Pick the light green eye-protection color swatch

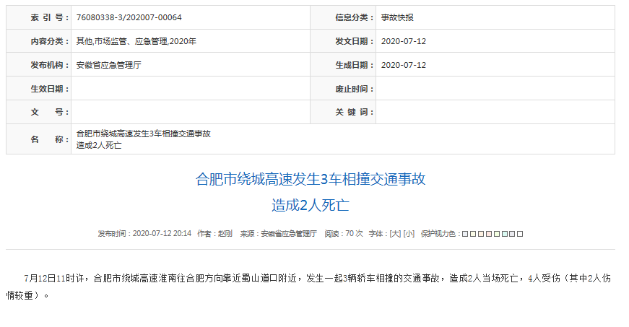point(496,234)
